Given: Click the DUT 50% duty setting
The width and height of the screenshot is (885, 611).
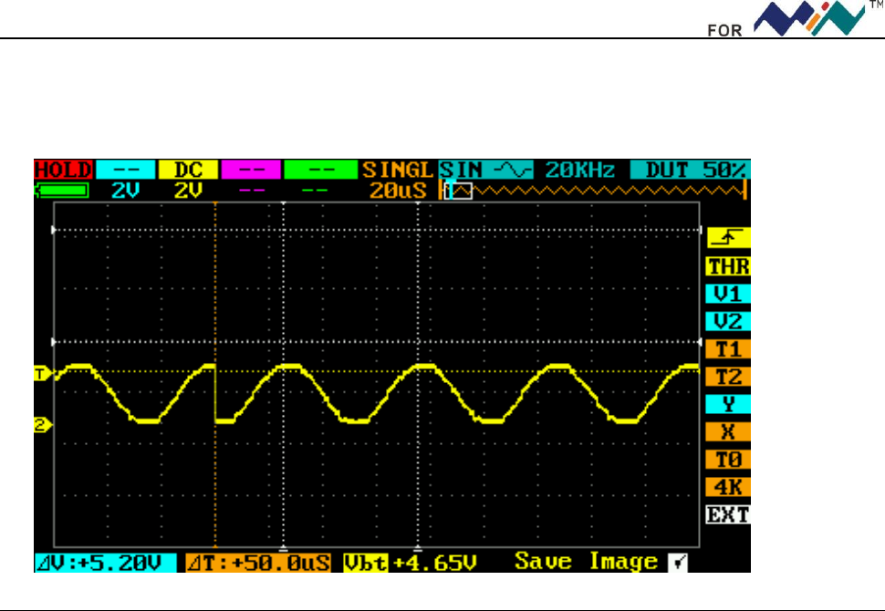Looking at the screenshot, I should [x=691, y=170].
